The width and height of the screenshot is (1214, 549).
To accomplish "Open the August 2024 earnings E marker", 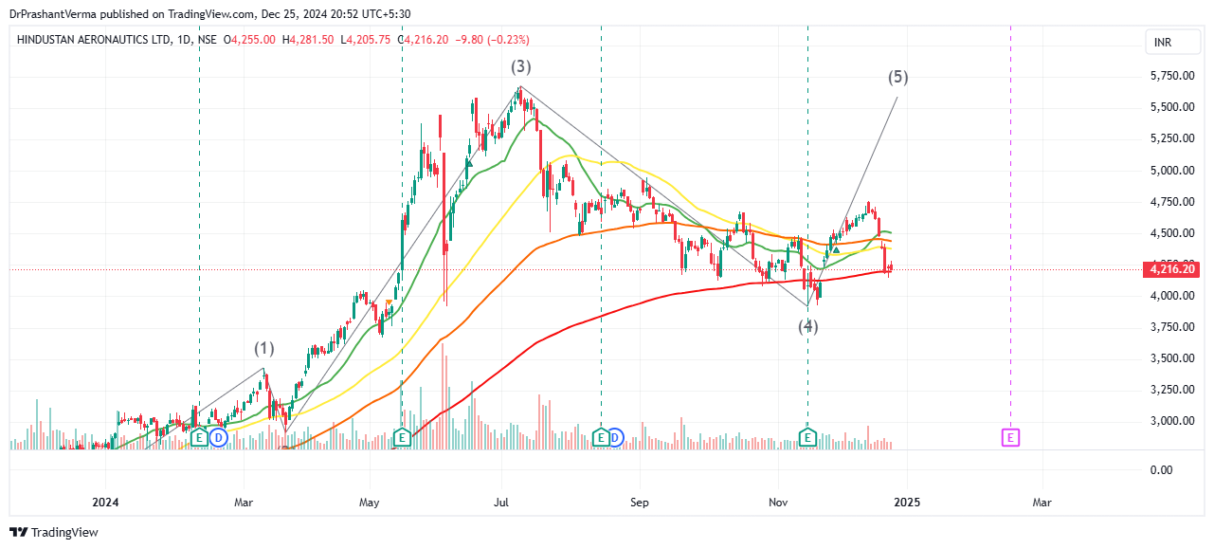I will pos(601,437).
